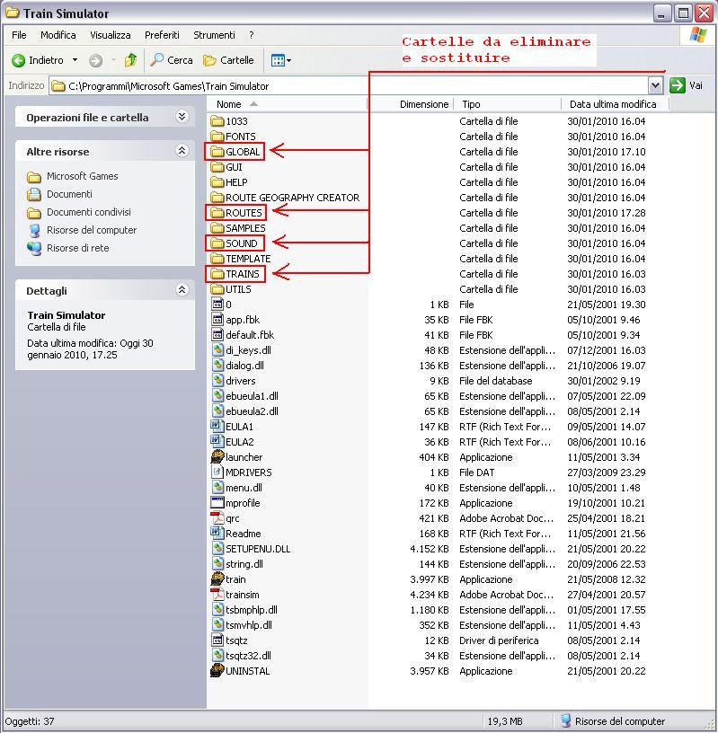Select the 1033 folder icon

coord(217,121)
